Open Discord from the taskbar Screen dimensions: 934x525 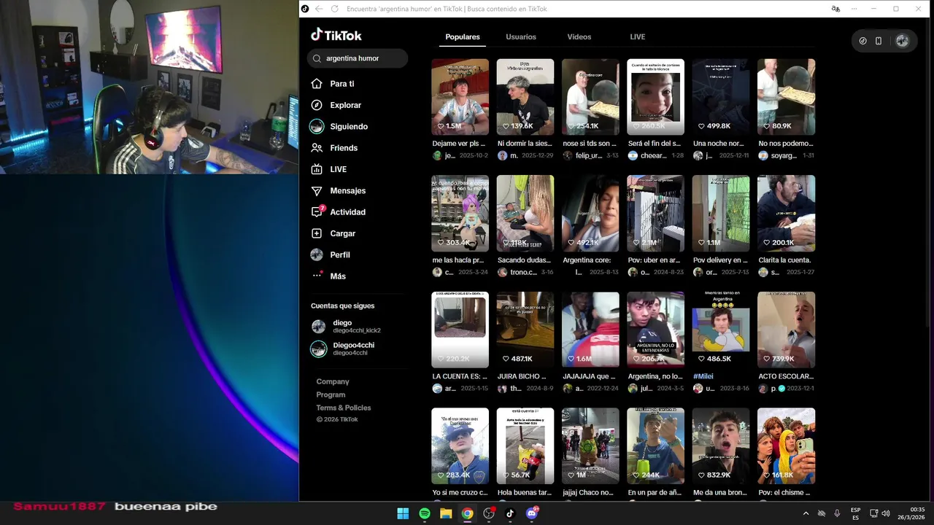532,513
